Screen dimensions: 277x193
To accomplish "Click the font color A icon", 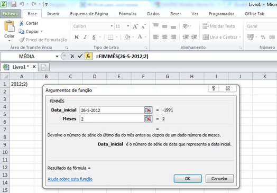I will tap(140, 37).
